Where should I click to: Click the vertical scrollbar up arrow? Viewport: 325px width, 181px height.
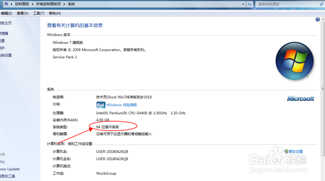click(x=323, y=19)
